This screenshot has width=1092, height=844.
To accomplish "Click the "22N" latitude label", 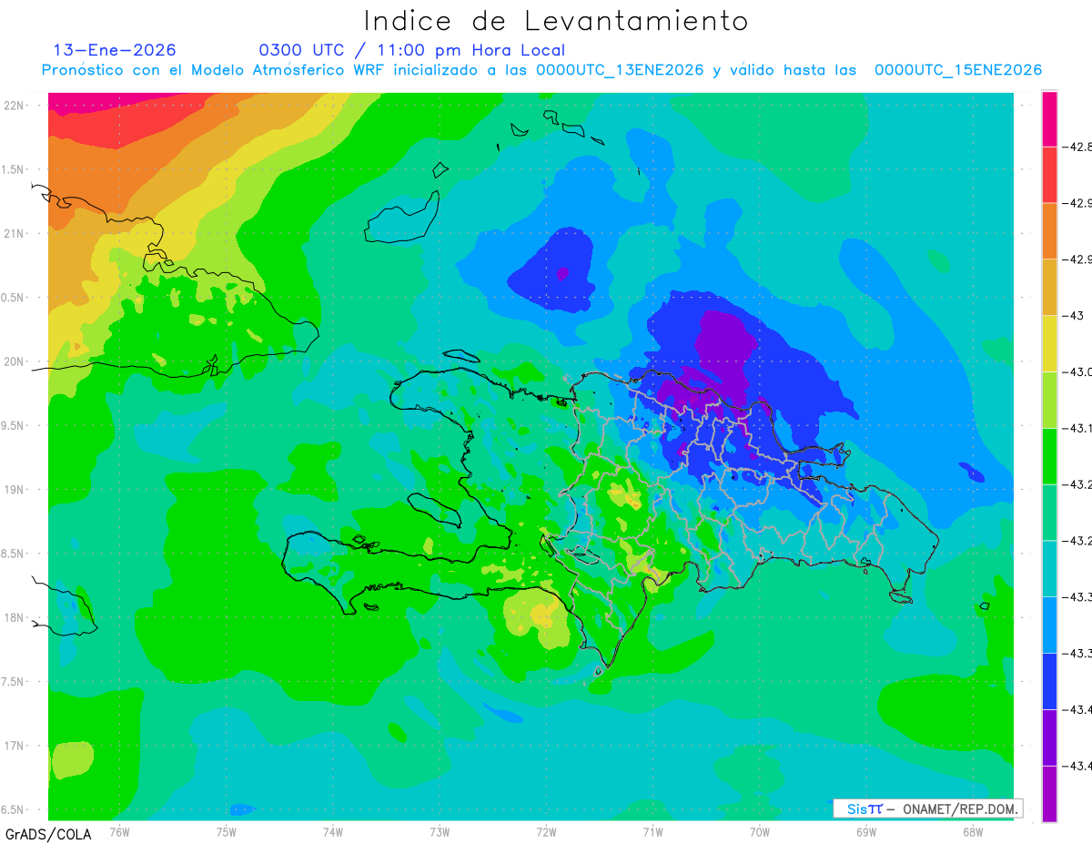I will 15,105.
